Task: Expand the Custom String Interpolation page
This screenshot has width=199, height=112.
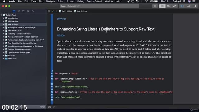Action: pyautogui.click(x=4, y=49)
